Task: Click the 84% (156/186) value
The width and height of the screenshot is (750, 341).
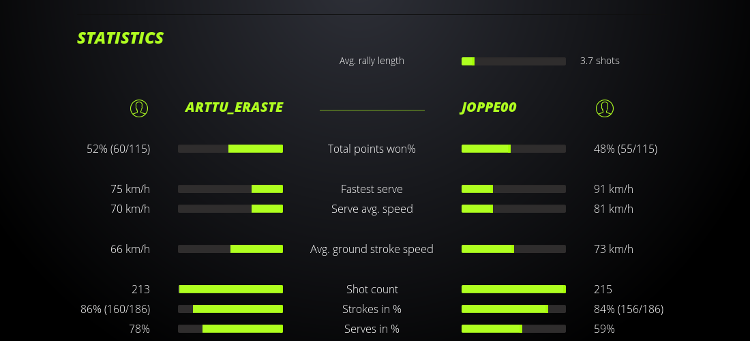Action: [x=629, y=309]
